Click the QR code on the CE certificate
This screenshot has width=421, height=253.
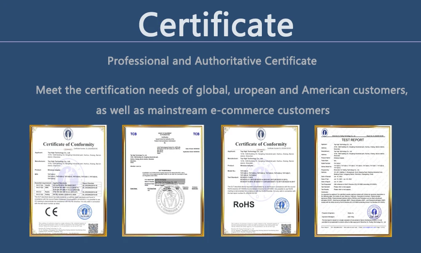[93, 228]
